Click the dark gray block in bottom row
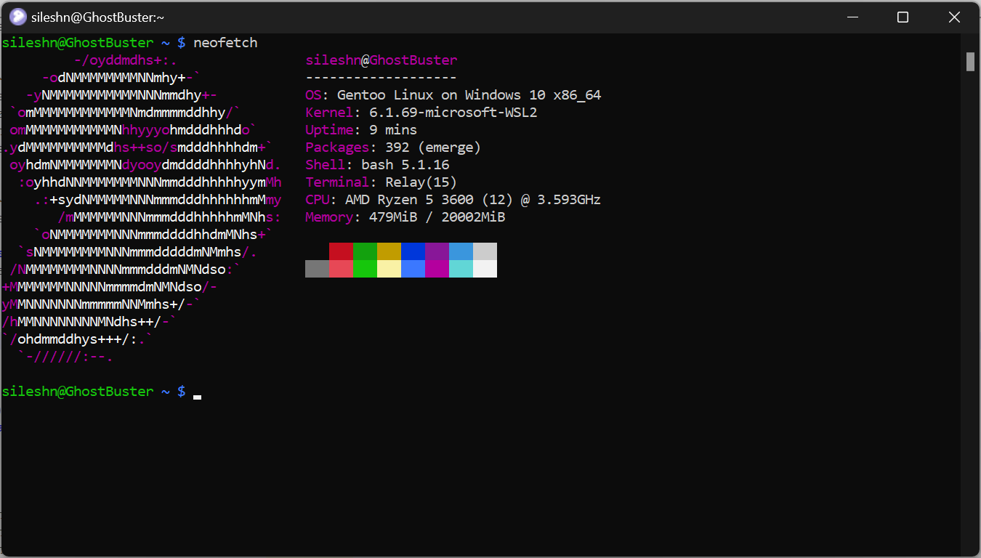This screenshot has height=558, width=981. [x=317, y=269]
